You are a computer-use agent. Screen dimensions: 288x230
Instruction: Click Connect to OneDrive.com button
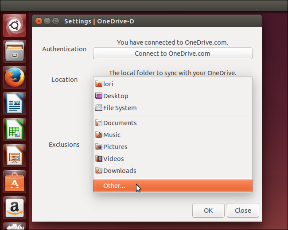(x=173, y=54)
